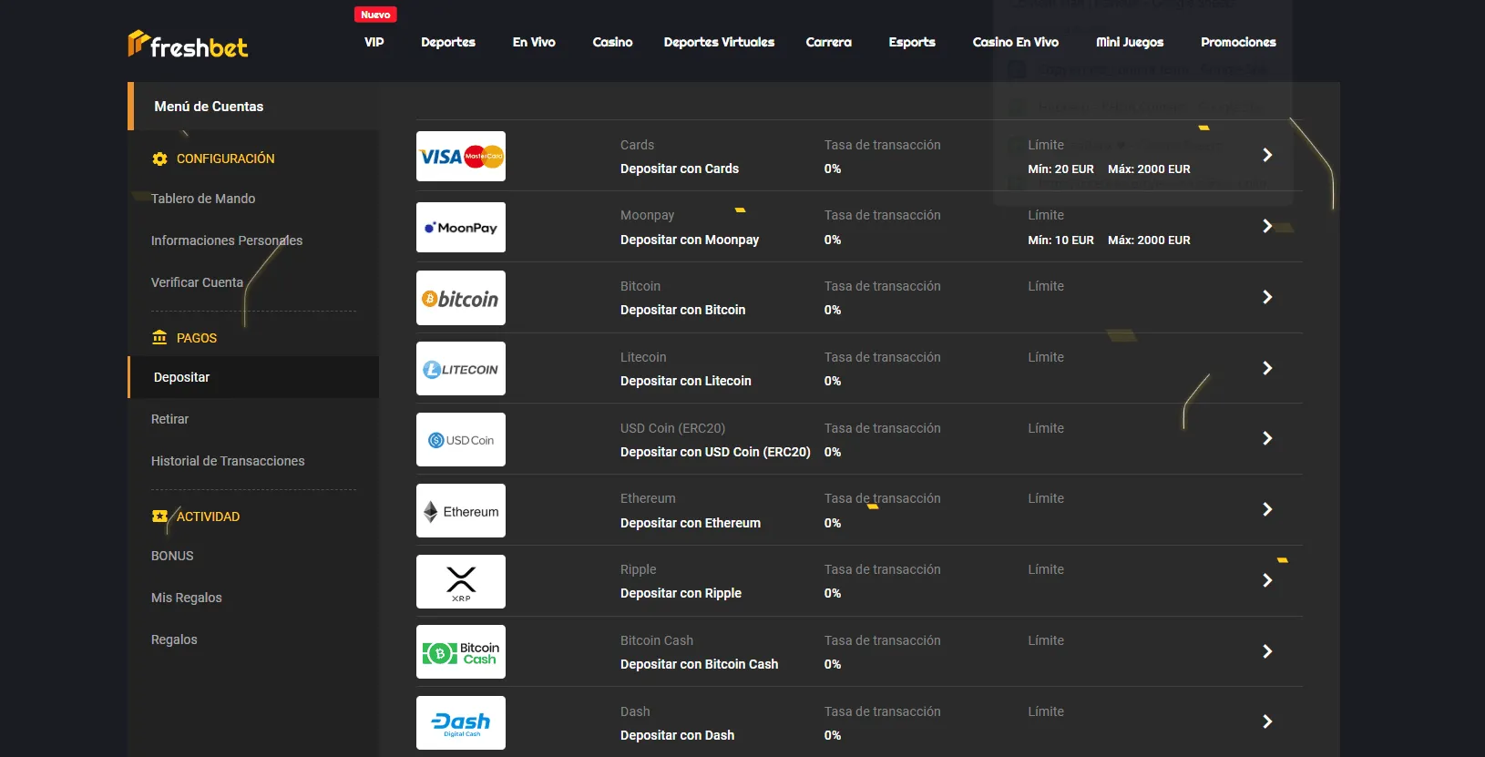The width and height of the screenshot is (1485, 757).
Task: Click the Depositar con Moonpay text
Action: pyautogui.click(x=690, y=240)
